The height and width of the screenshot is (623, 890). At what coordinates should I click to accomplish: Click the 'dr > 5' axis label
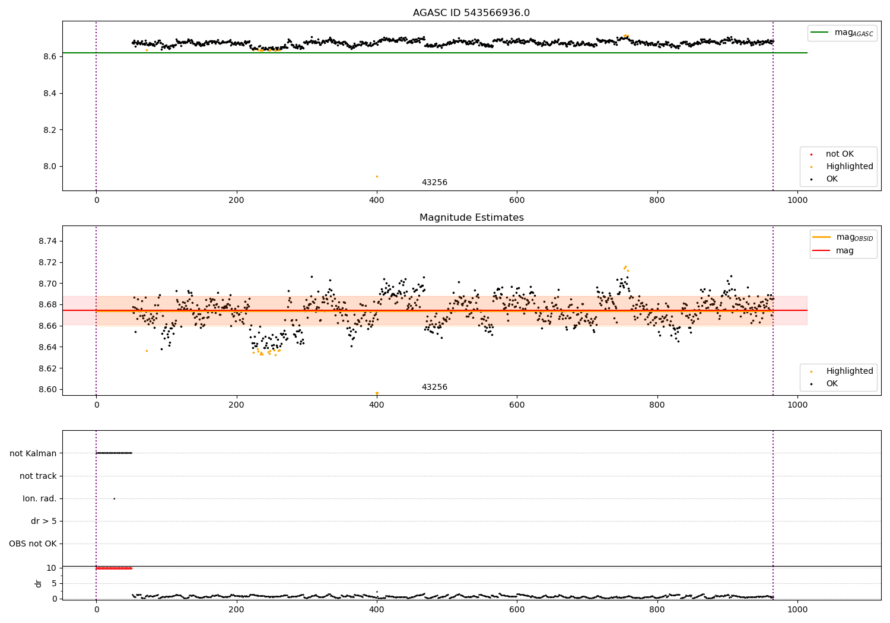[x=44, y=521]
